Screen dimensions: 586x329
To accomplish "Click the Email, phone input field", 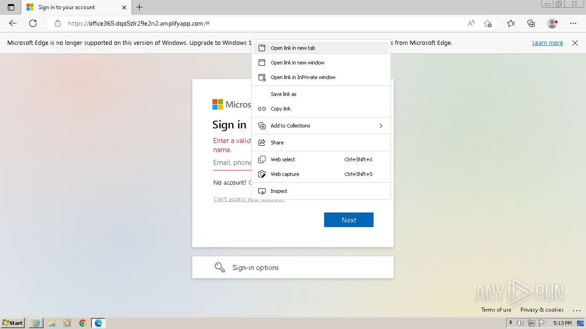I will (232, 162).
